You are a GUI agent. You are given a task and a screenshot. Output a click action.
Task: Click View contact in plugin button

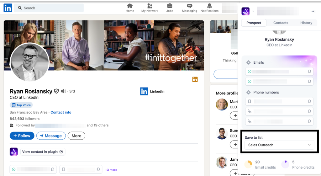click(43, 152)
